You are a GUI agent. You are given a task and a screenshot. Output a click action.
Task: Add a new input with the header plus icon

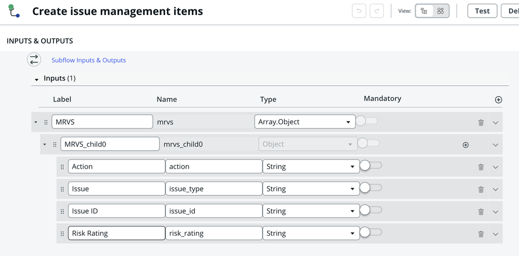(498, 99)
